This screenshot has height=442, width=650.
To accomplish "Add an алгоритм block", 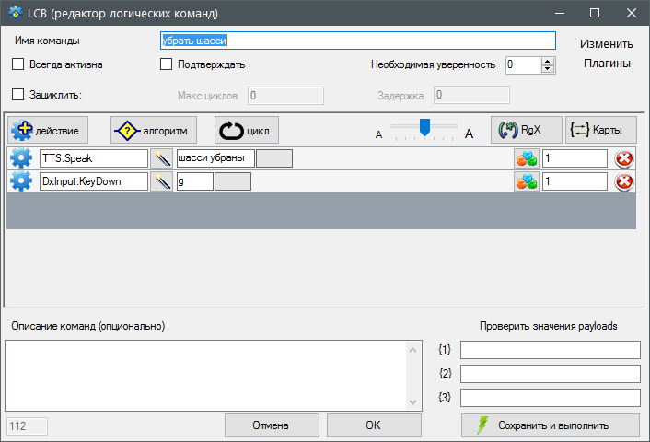I will point(154,130).
